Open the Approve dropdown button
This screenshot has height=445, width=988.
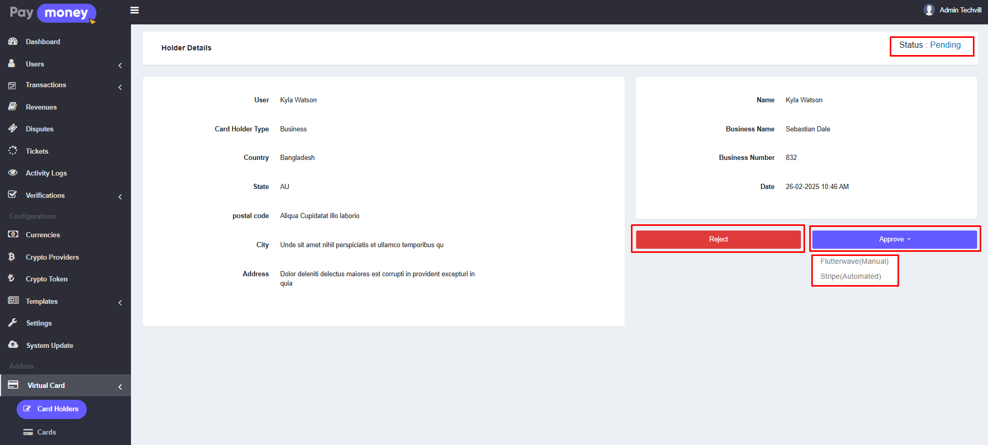(x=894, y=239)
